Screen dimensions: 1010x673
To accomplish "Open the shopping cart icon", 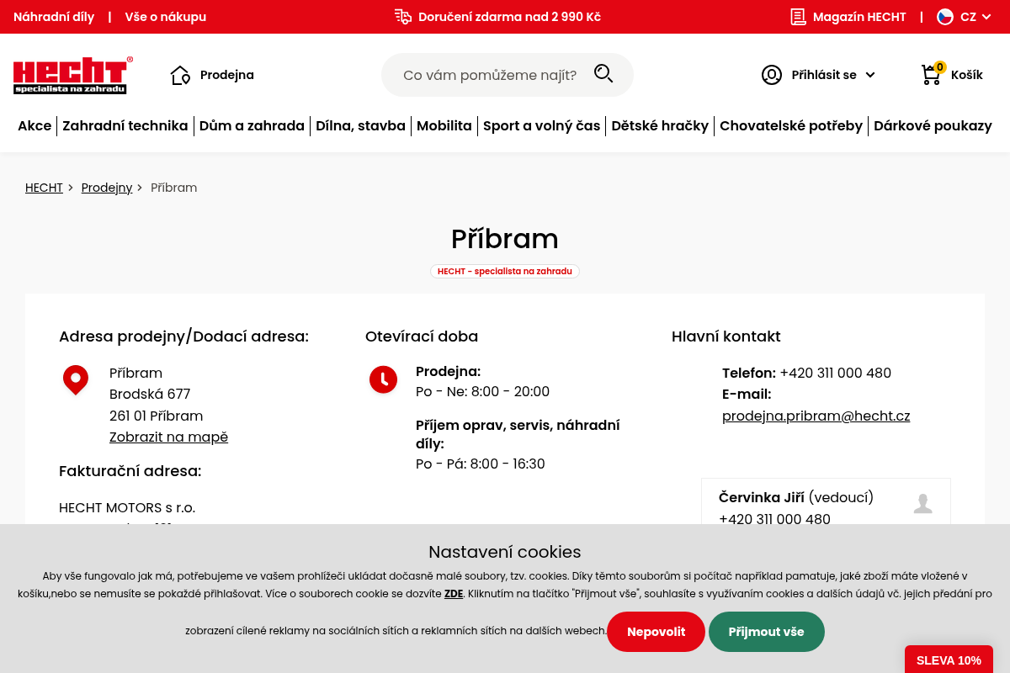I will click(931, 75).
